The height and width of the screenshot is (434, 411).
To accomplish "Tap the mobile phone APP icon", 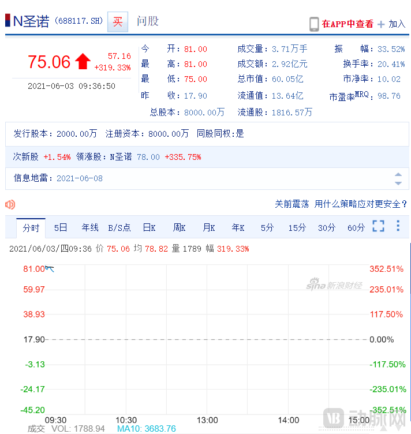I will [314, 24].
